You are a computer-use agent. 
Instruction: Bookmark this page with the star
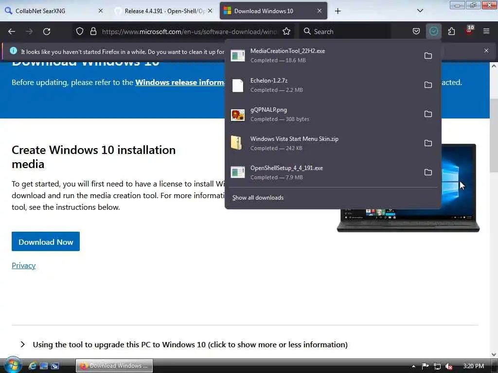286,32
